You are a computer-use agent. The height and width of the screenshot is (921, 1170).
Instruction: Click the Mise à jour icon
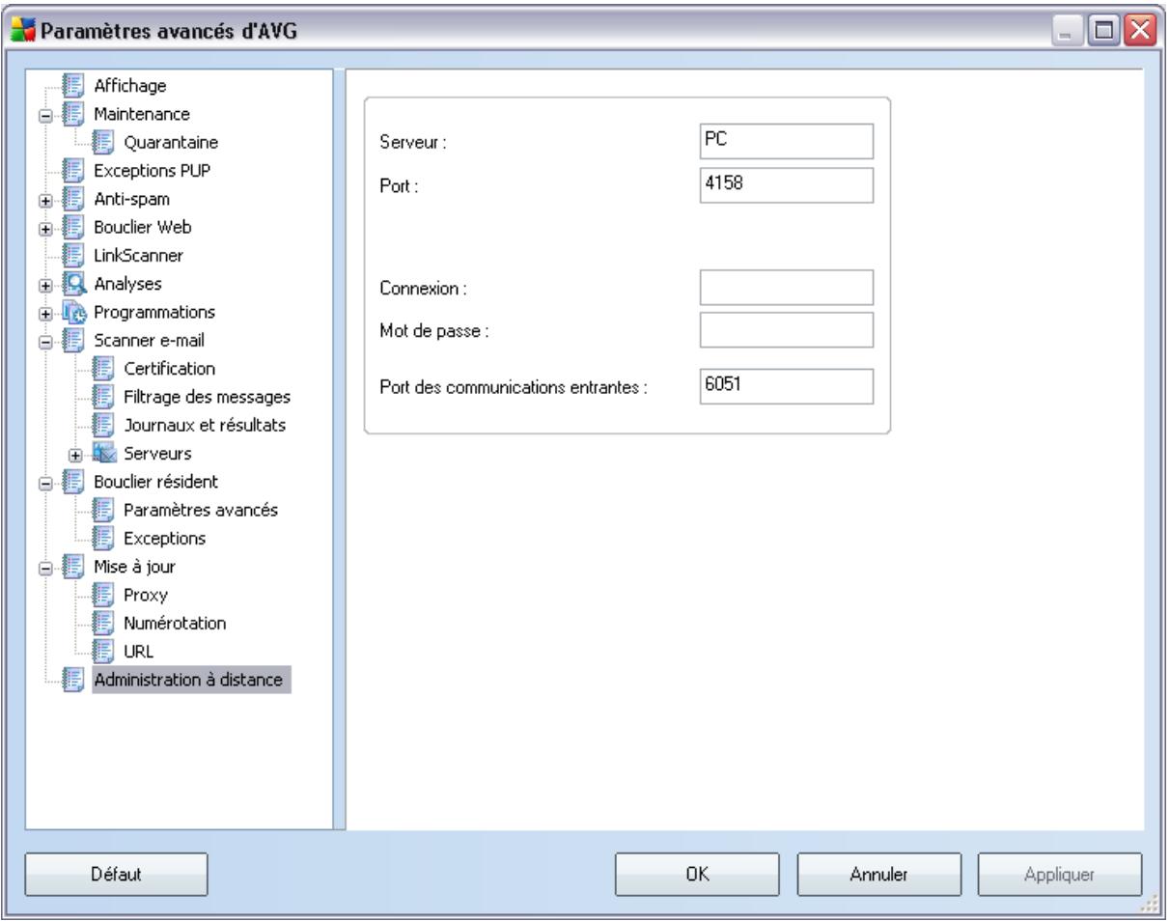[71, 565]
